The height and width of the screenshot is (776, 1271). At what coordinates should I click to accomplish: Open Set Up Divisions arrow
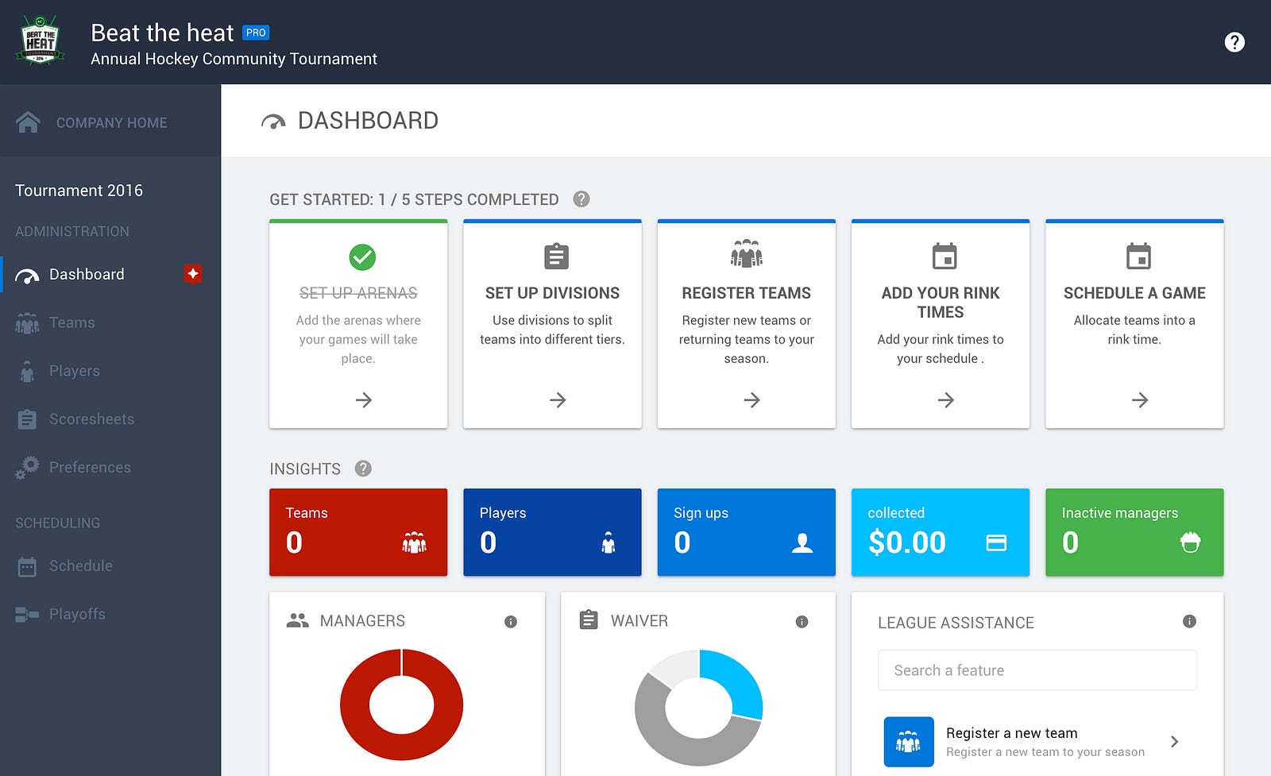[x=558, y=400]
